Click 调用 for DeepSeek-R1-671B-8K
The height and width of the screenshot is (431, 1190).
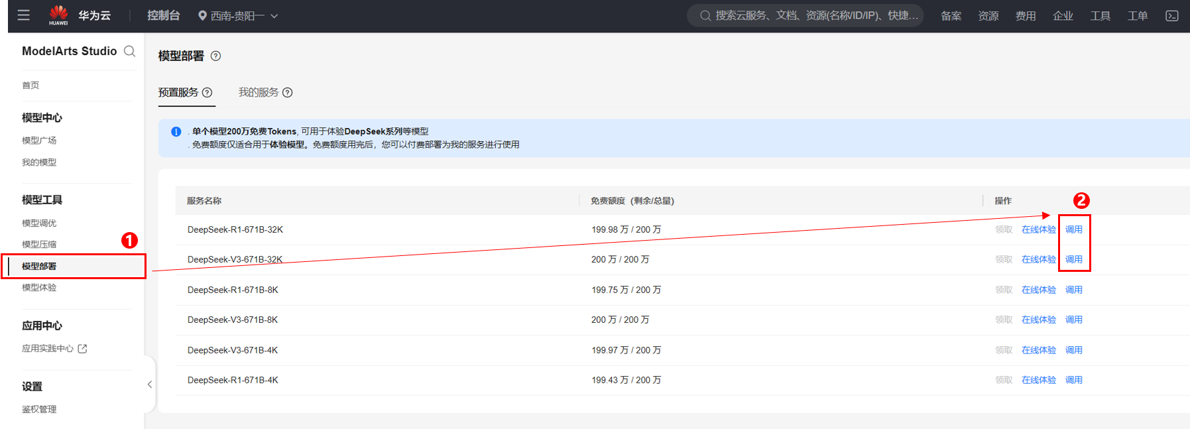(x=1073, y=290)
